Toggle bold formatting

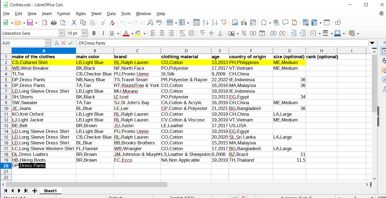[x=94, y=33]
